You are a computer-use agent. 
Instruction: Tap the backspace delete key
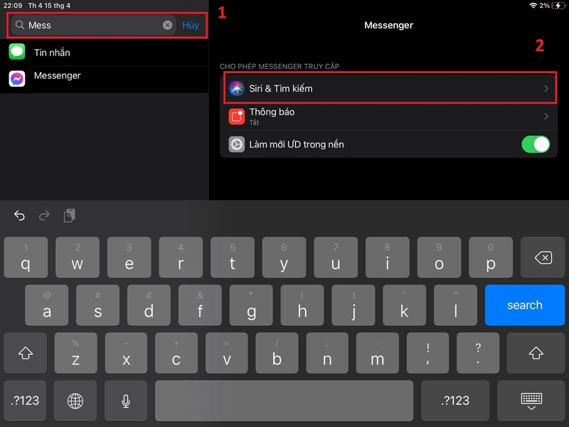point(543,258)
